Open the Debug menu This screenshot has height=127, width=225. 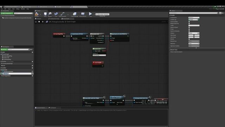[18, 9]
